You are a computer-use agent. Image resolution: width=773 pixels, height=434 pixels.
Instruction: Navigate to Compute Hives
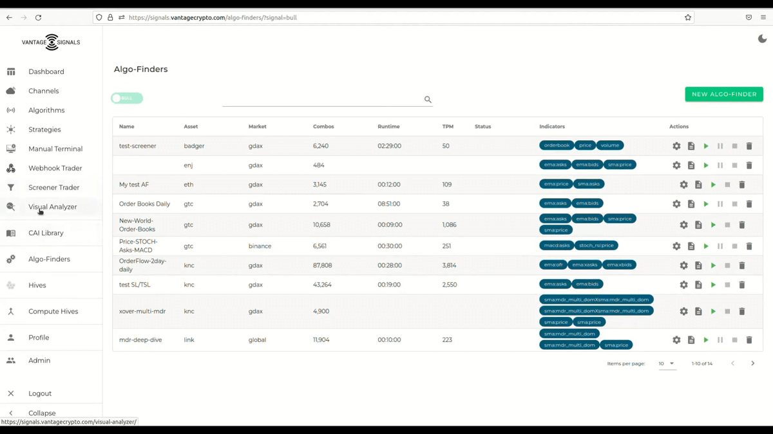(x=53, y=311)
